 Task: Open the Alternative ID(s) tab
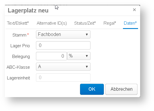tap(52, 23)
